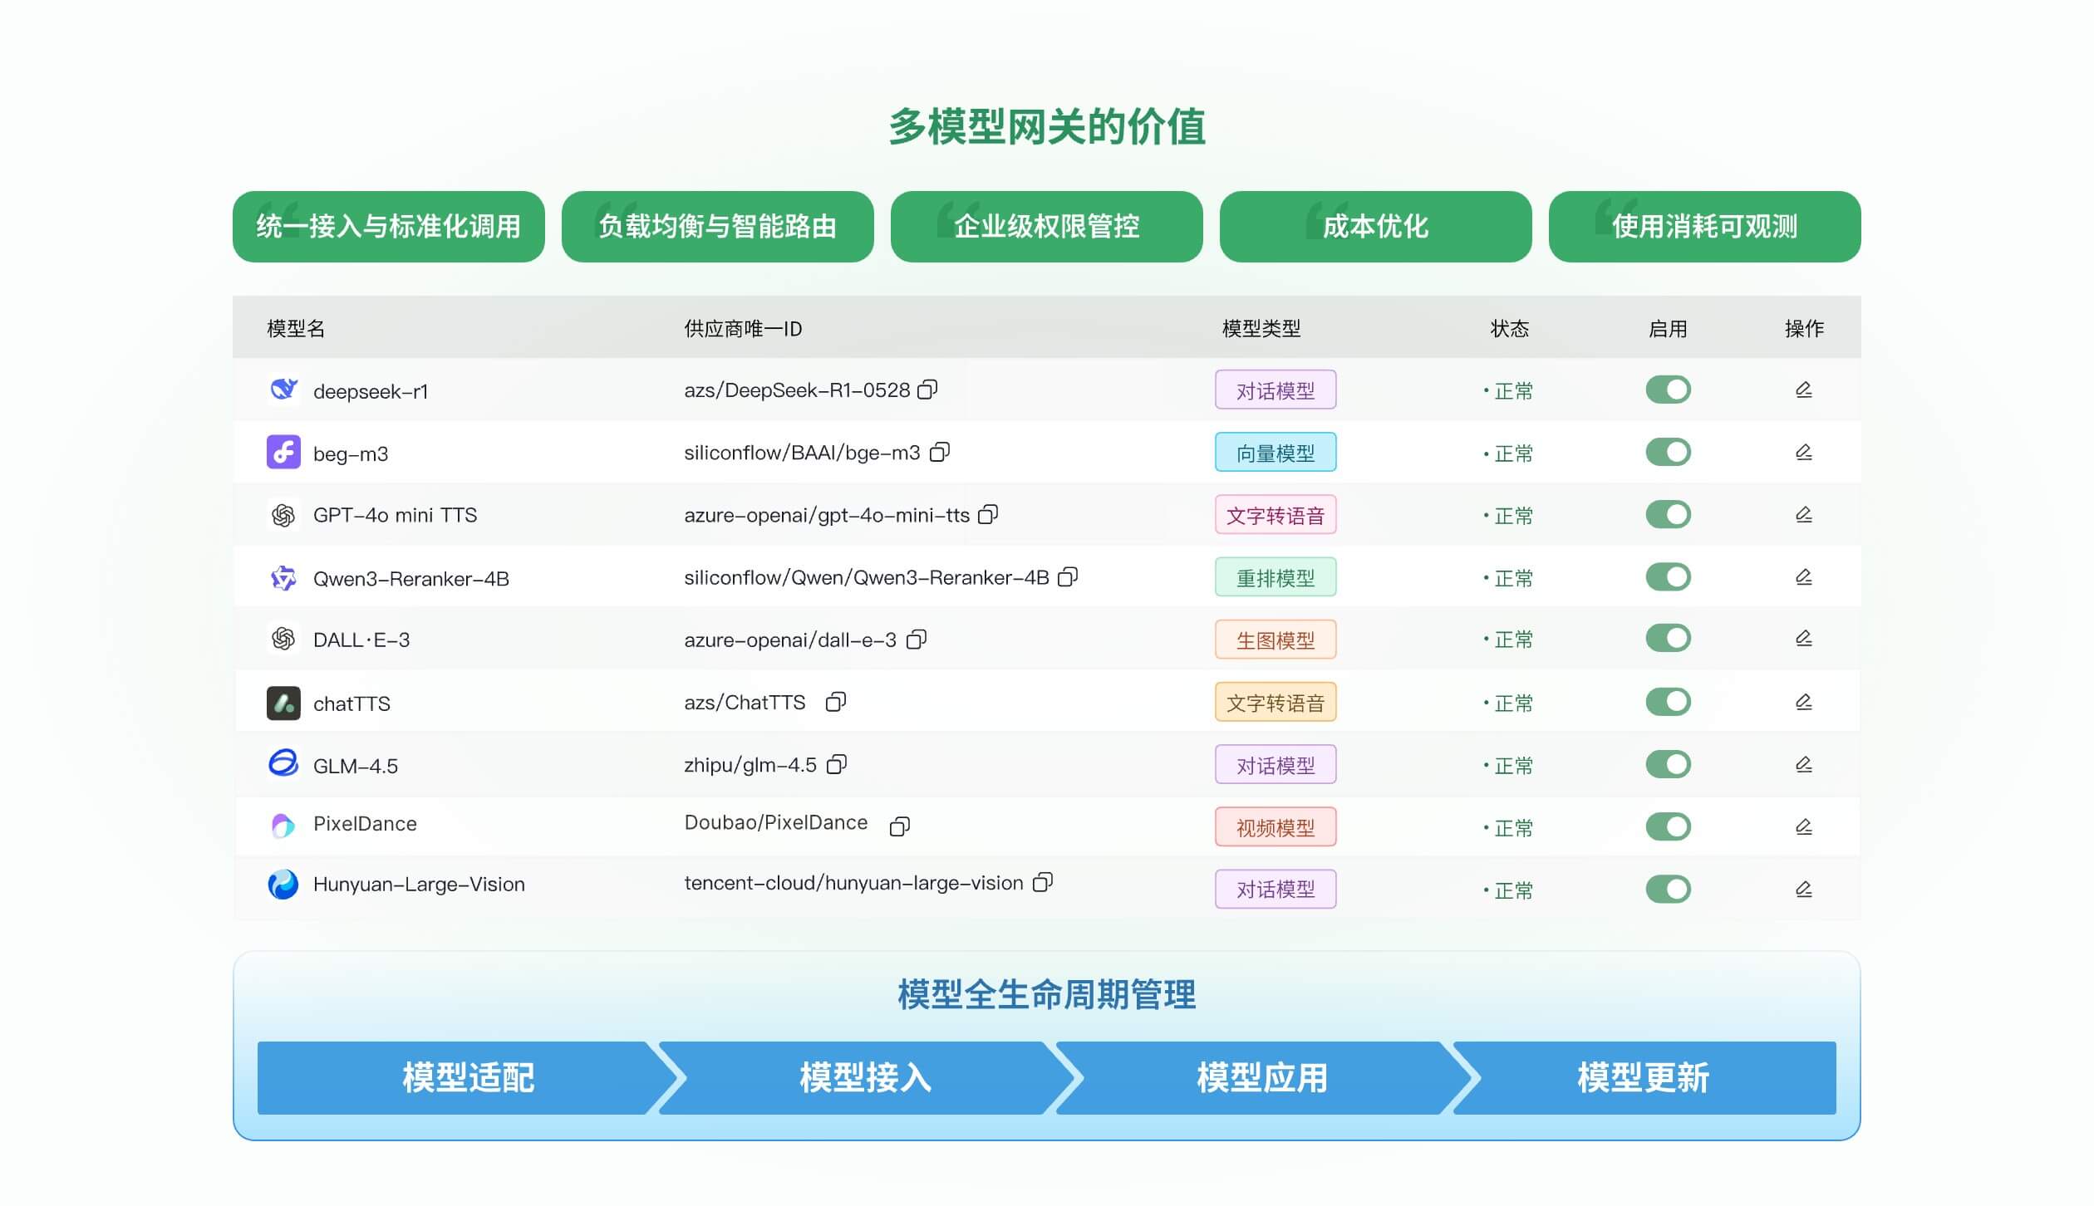Toggle off GPT-4o mini TTS model
This screenshot has height=1206, width=2094.
coord(1668,514)
